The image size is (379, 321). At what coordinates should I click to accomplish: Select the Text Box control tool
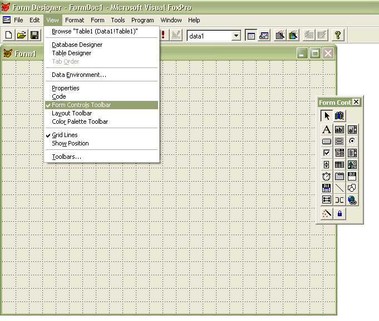click(x=339, y=129)
